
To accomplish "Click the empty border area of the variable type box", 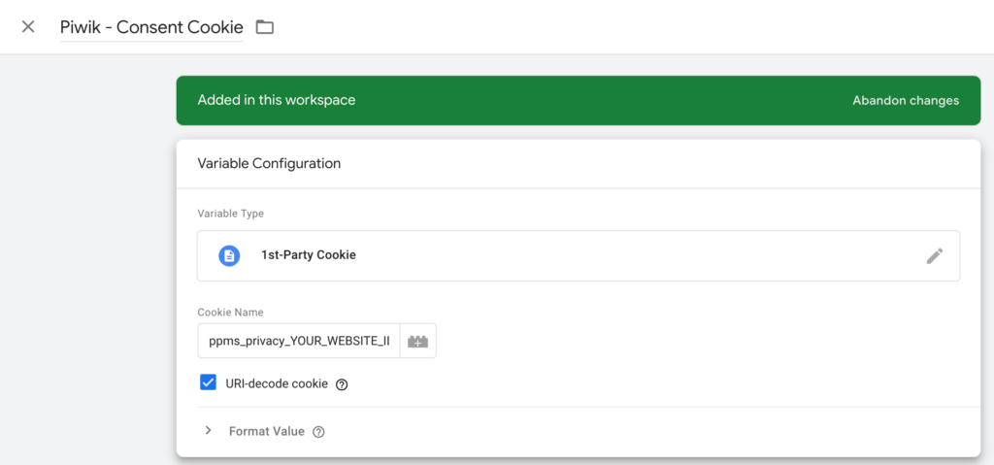I will [634, 255].
